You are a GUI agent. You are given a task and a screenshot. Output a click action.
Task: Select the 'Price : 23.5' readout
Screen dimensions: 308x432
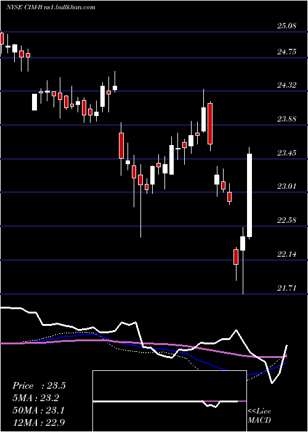pyautogui.click(x=39, y=386)
